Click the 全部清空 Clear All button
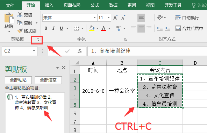This screenshot has height=133, width=207. 48,80
